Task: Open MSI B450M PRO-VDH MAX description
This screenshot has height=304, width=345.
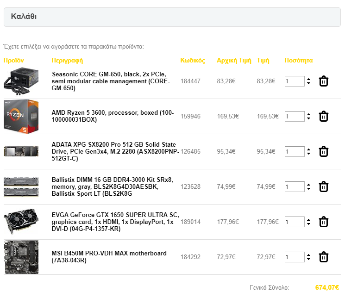Action: [109, 257]
